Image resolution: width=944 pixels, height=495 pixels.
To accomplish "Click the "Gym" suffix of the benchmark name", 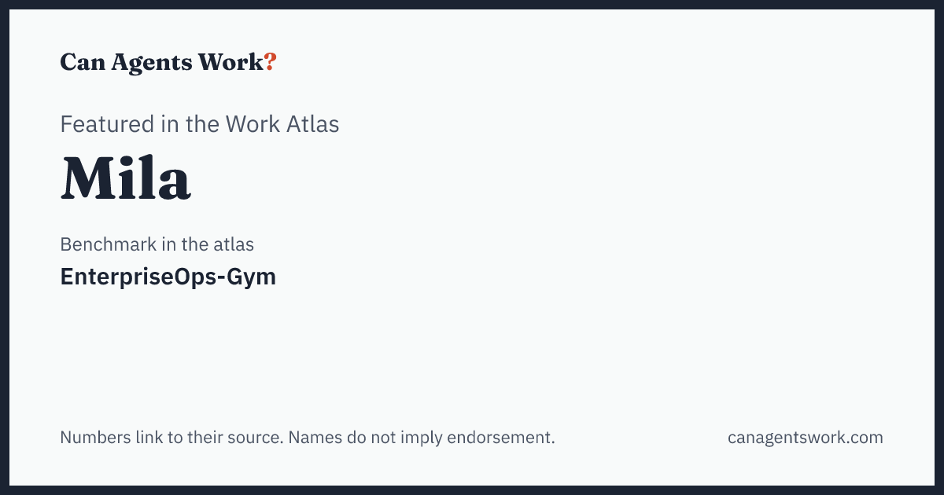I will (x=252, y=279).
